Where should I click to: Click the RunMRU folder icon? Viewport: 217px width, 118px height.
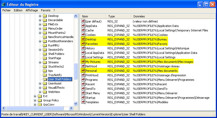[x=45, y=45]
